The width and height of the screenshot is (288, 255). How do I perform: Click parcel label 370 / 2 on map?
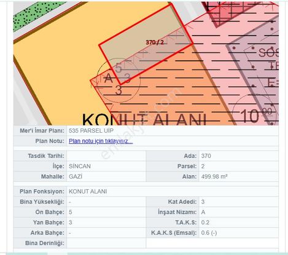(155, 42)
